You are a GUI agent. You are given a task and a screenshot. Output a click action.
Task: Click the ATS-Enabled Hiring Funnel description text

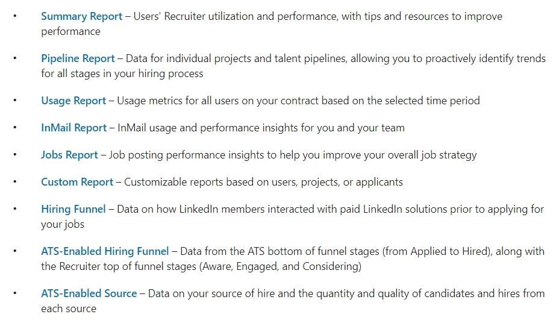361,251
